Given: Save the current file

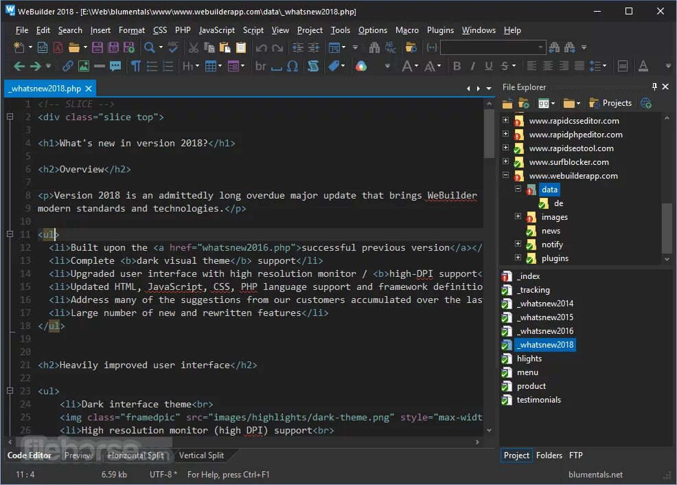Looking at the screenshot, I should click(97, 47).
